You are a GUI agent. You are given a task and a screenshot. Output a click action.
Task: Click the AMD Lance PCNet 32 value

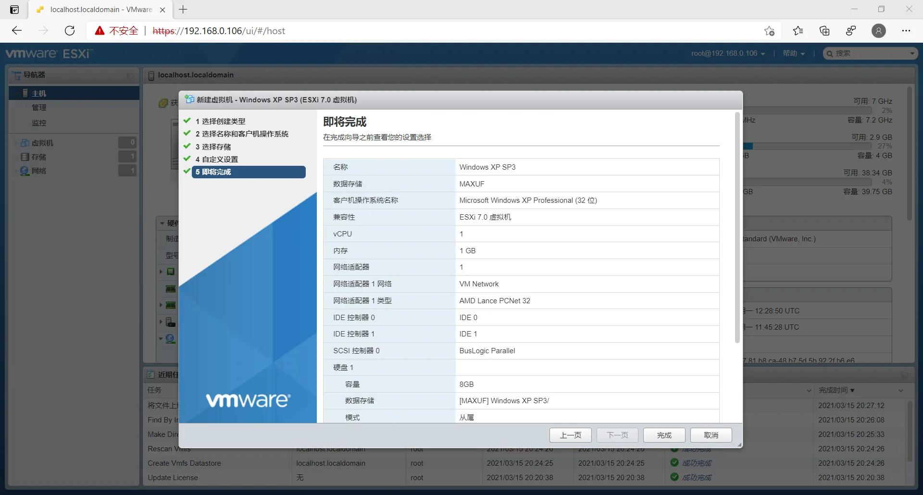tap(494, 300)
